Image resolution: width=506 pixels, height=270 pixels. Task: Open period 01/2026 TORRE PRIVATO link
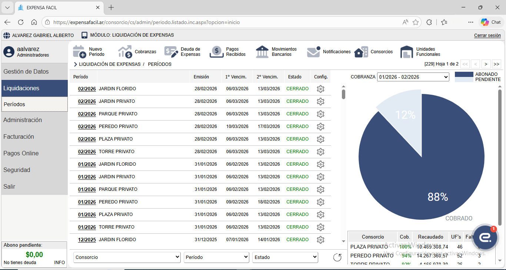pos(87,227)
